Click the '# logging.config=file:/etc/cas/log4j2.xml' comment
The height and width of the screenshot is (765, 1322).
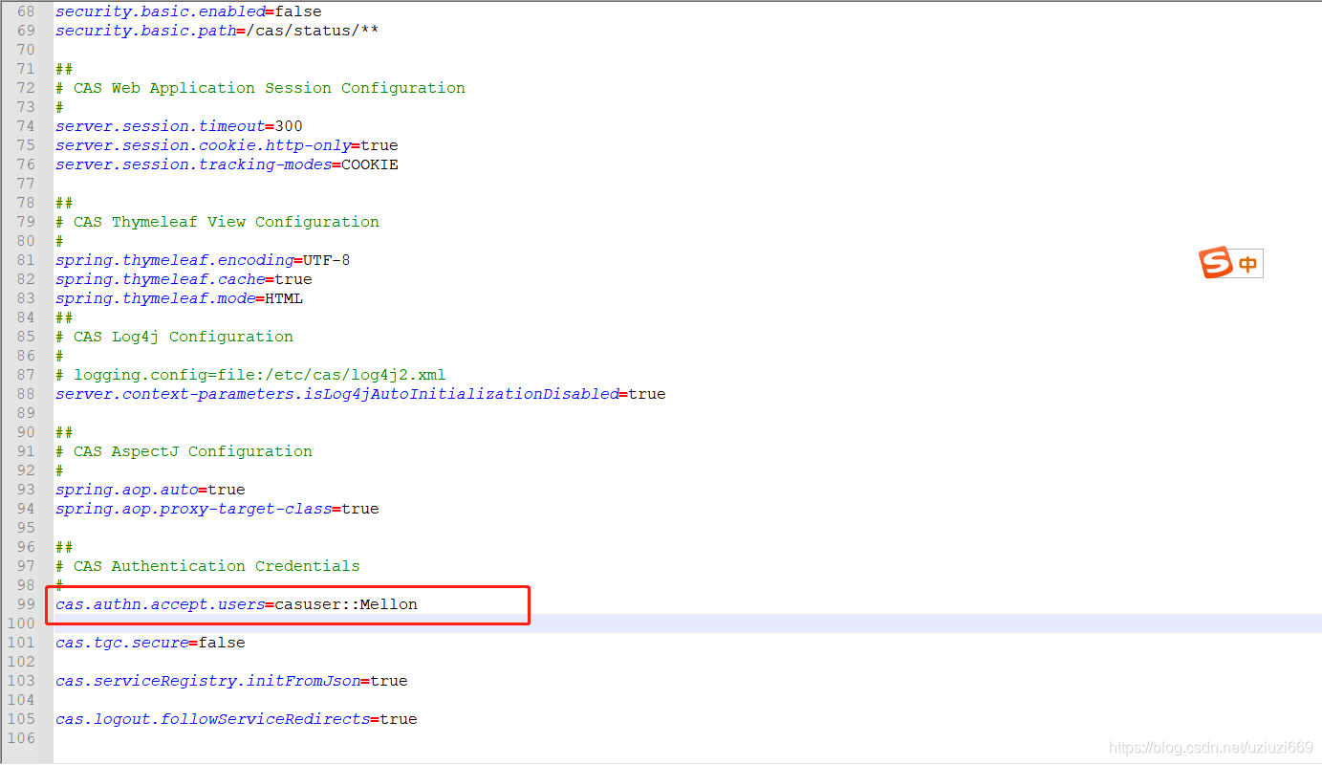click(250, 375)
